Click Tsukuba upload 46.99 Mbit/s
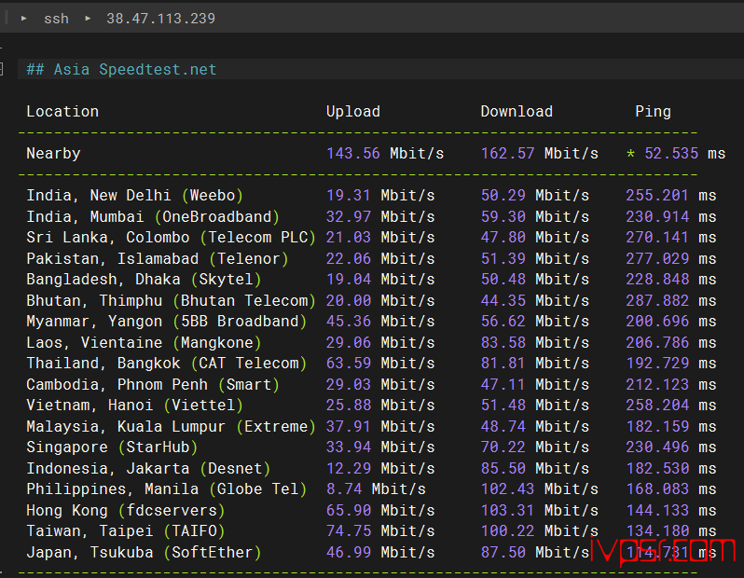 (x=380, y=553)
